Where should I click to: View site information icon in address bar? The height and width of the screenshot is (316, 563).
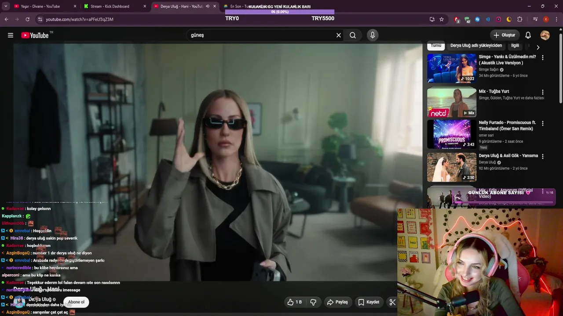[x=40, y=19]
